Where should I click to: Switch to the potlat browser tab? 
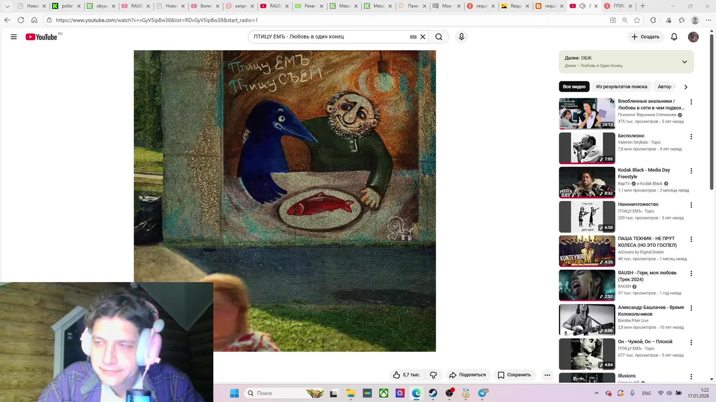[67, 6]
